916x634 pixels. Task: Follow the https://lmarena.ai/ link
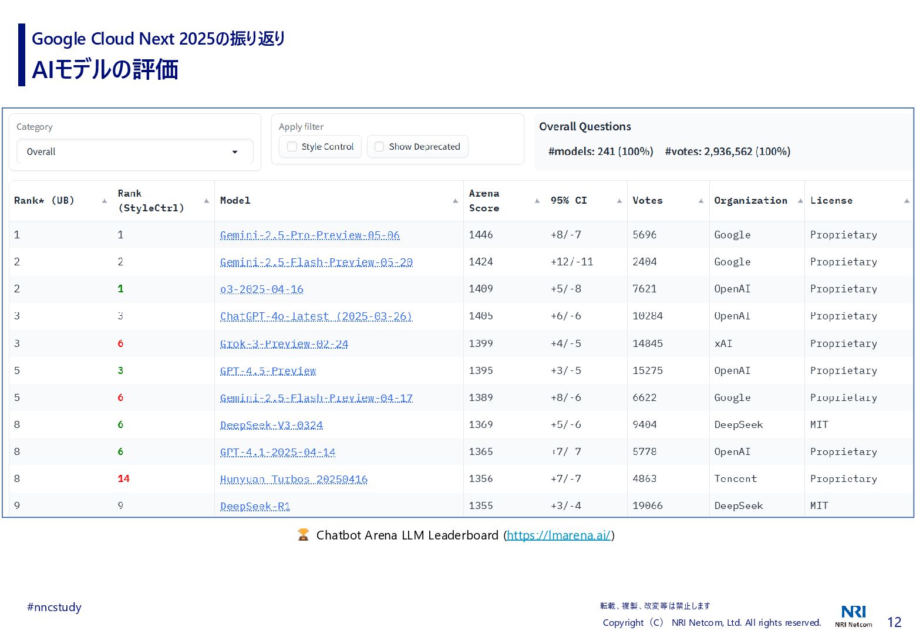(558, 535)
